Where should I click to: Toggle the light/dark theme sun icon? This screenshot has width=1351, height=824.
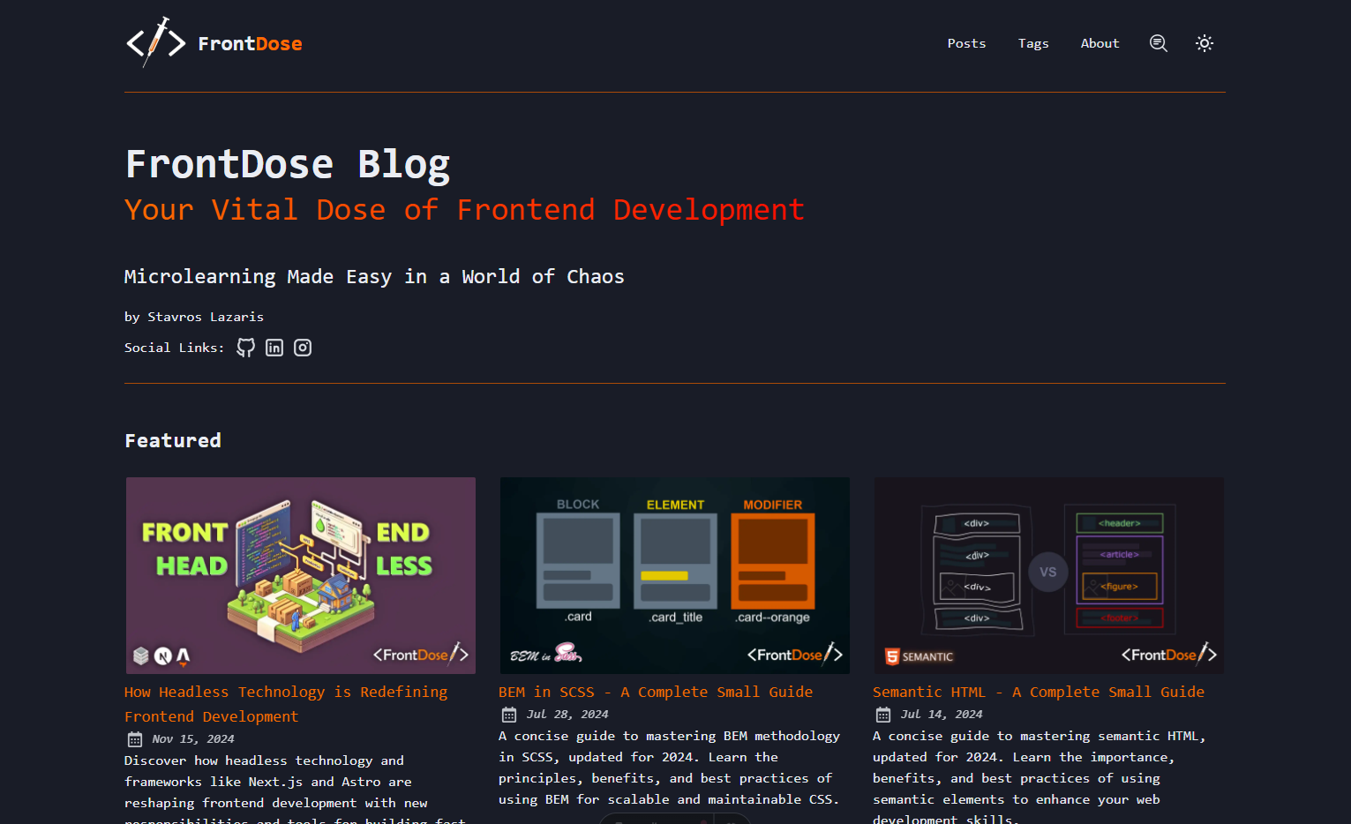(x=1205, y=43)
